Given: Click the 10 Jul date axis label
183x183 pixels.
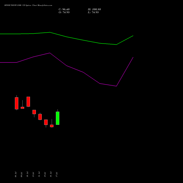Looking at the screenshot, I should click(x=27, y=175).
